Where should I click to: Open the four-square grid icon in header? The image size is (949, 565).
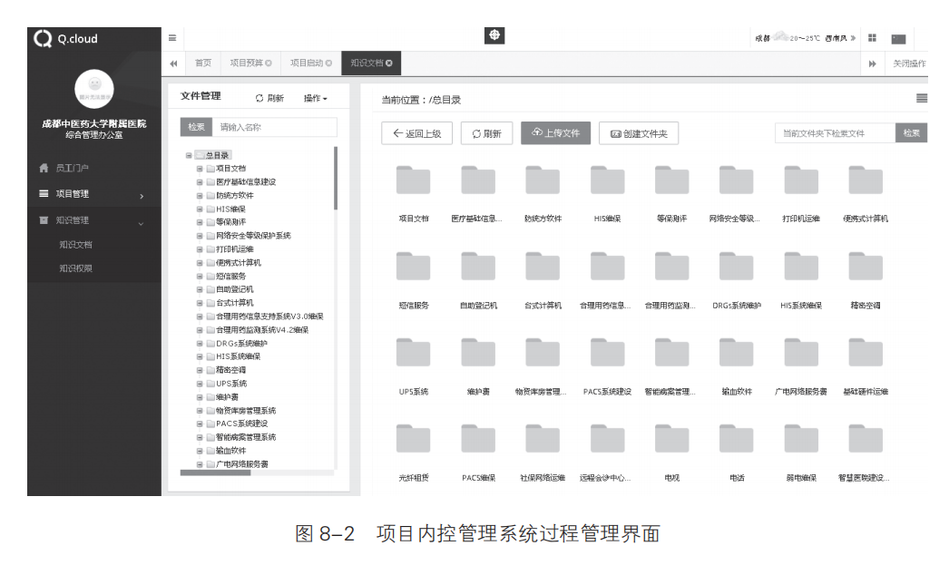[x=872, y=38]
